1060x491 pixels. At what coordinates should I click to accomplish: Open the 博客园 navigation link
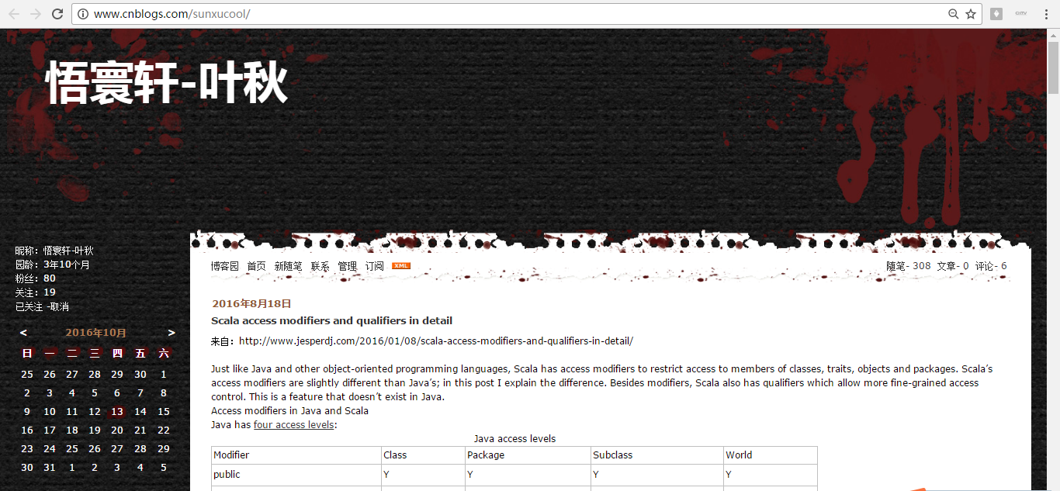(x=225, y=266)
